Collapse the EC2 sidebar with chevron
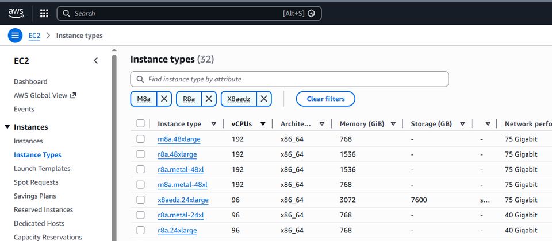The width and height of the screenshot is (552, 241). click(95, 61)
